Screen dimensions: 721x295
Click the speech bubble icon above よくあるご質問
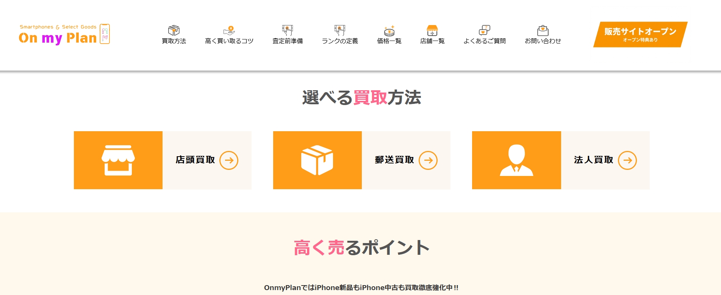485,30
